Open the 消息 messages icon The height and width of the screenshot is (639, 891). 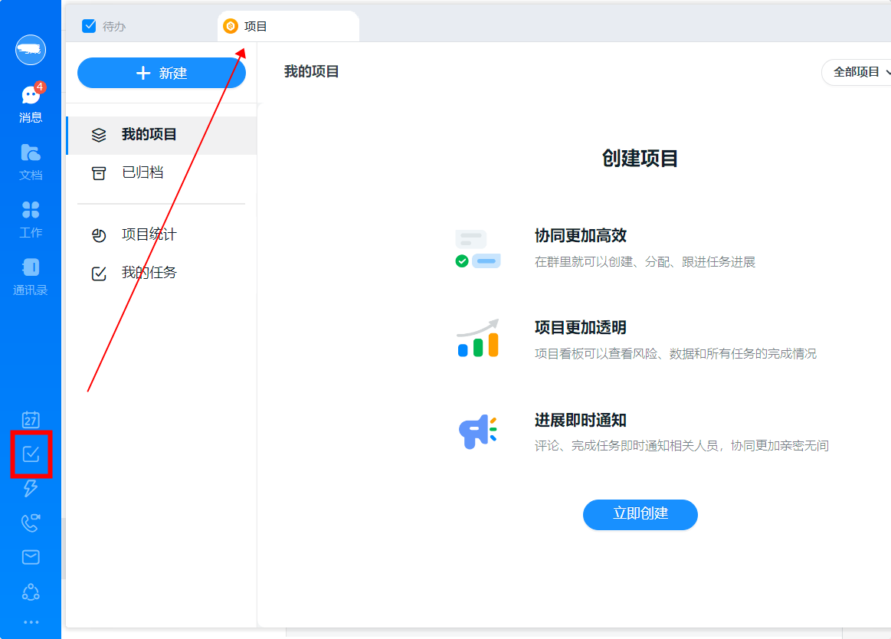[x=31, y=103]
